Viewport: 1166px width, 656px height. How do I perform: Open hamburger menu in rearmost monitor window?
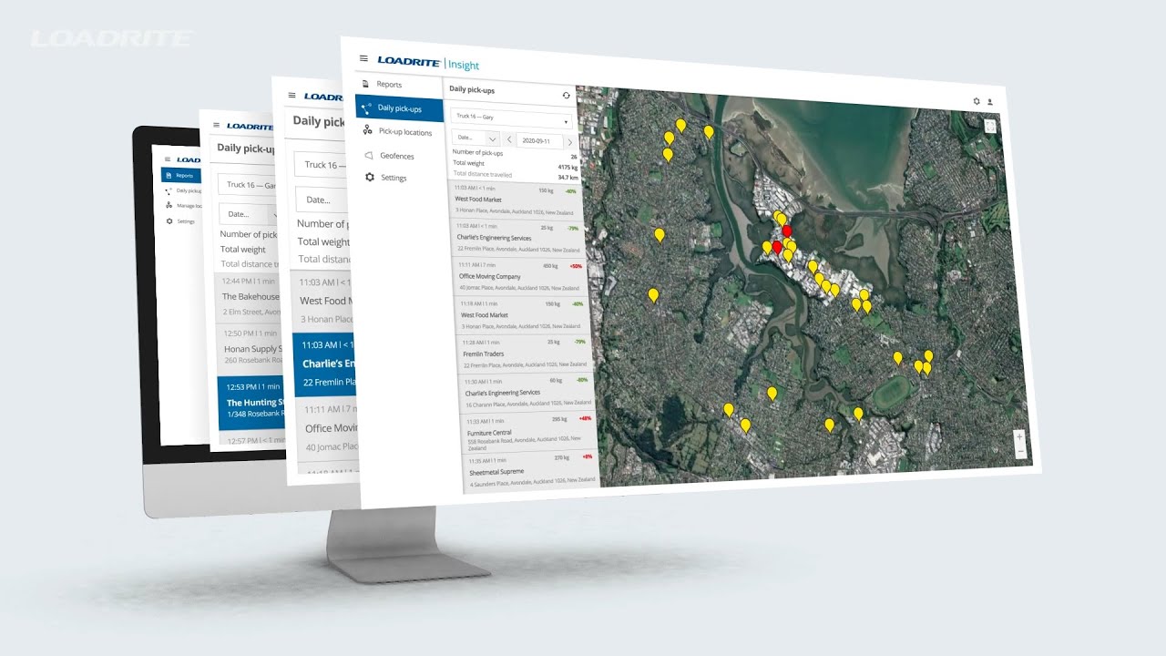click(x=168, y=159)
